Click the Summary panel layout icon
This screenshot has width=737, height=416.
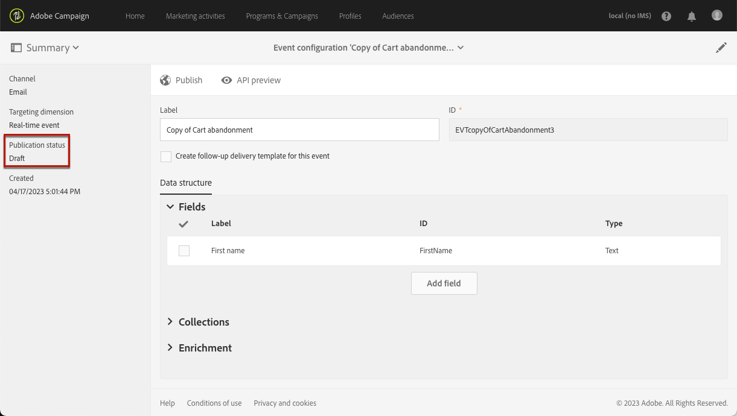pyautogui.click(x=16, y=48)
